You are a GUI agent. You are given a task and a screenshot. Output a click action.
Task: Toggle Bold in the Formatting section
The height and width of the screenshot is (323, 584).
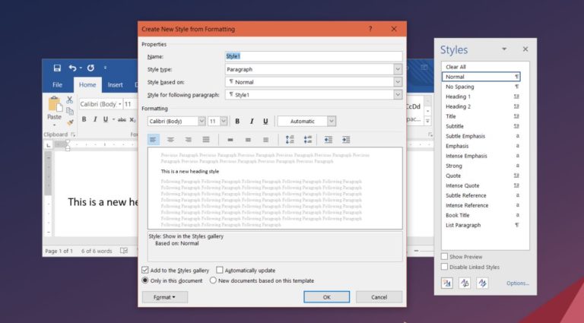237,121
